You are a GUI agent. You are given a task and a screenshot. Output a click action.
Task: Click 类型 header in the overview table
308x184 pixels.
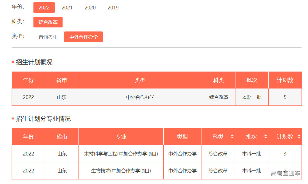(x=140, y=80)
